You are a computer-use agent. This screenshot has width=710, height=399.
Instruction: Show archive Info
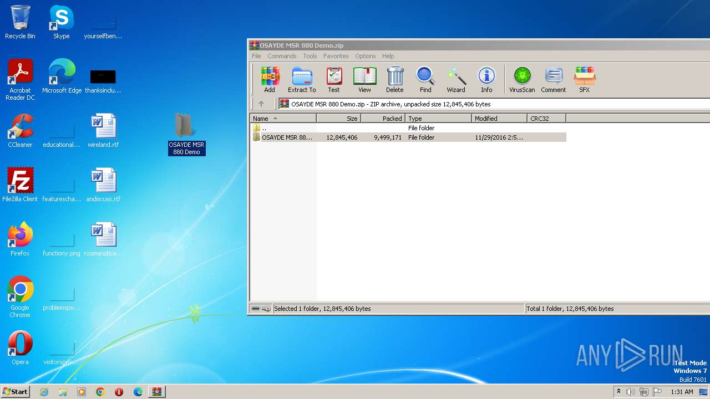[486, 80]
